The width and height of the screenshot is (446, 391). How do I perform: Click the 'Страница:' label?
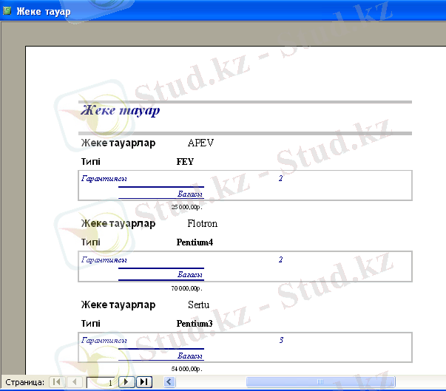tap(24, 382)
